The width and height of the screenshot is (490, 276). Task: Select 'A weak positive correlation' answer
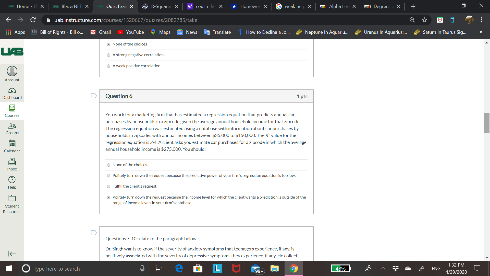point(108,66)
